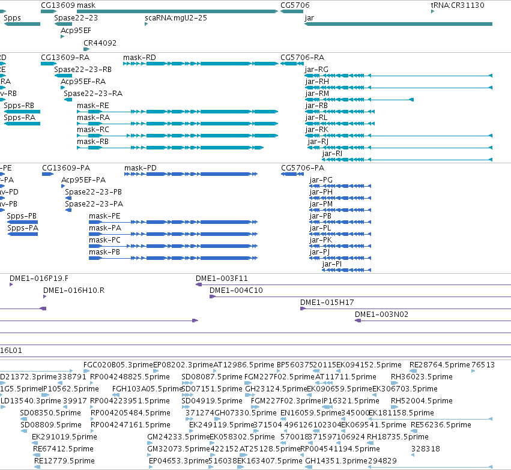Click the DME1-003F11 clone
511x470 pixels.
coord(353,285)
